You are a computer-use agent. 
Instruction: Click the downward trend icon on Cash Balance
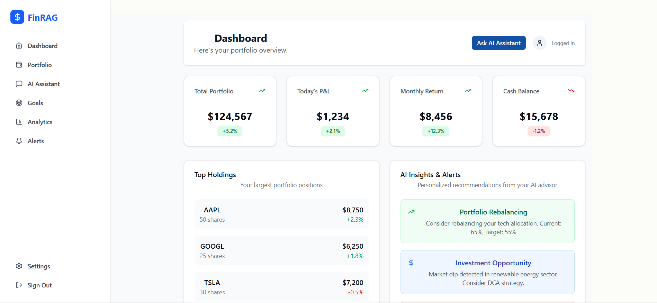[571, 91]
